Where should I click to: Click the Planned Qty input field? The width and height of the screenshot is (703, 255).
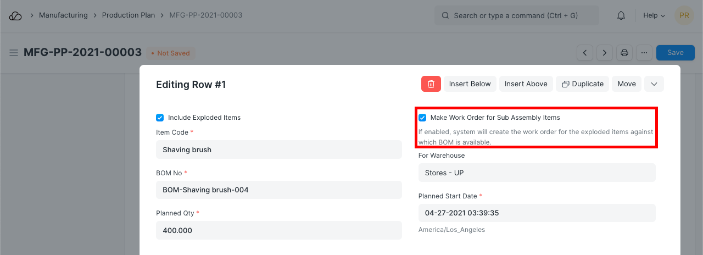point(278,230)
